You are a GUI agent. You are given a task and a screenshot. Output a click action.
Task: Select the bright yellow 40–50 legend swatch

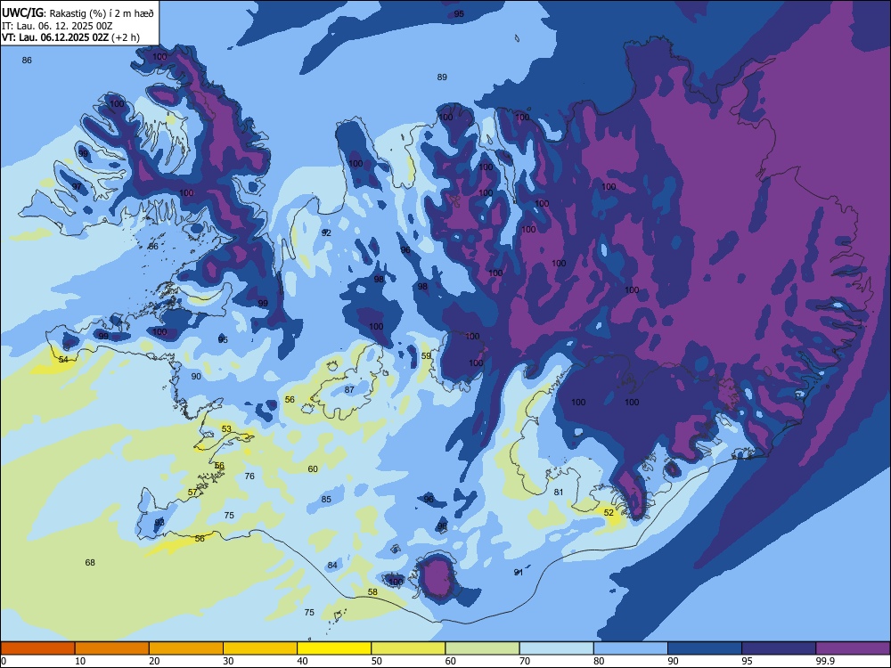click(x=334, y=648)
